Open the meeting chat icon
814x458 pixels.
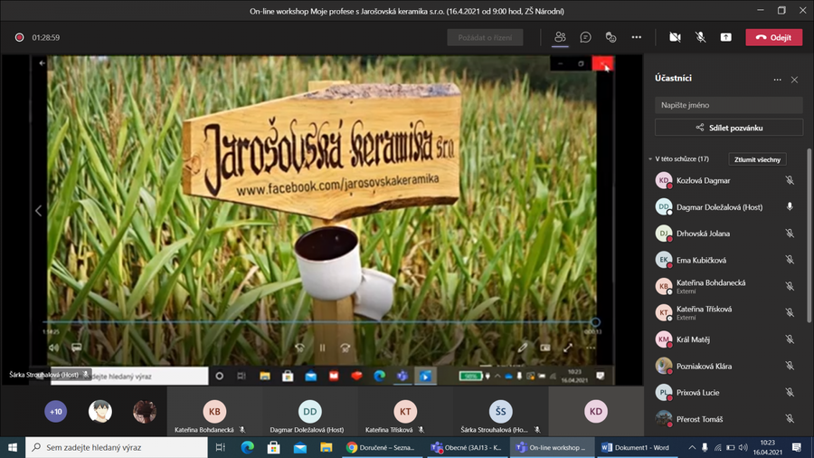pos(585,37)
